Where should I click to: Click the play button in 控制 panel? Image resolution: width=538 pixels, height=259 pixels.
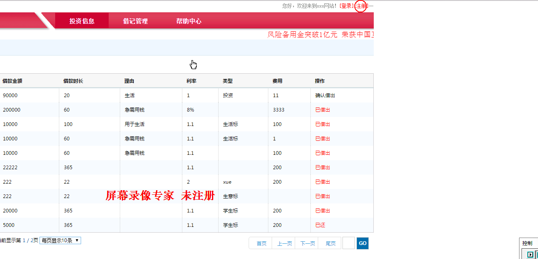(530, 254)
